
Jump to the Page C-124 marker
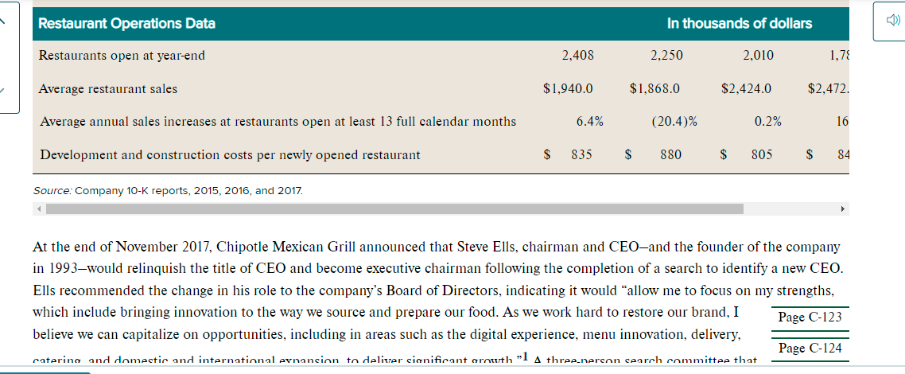click(x=810, y=348)
